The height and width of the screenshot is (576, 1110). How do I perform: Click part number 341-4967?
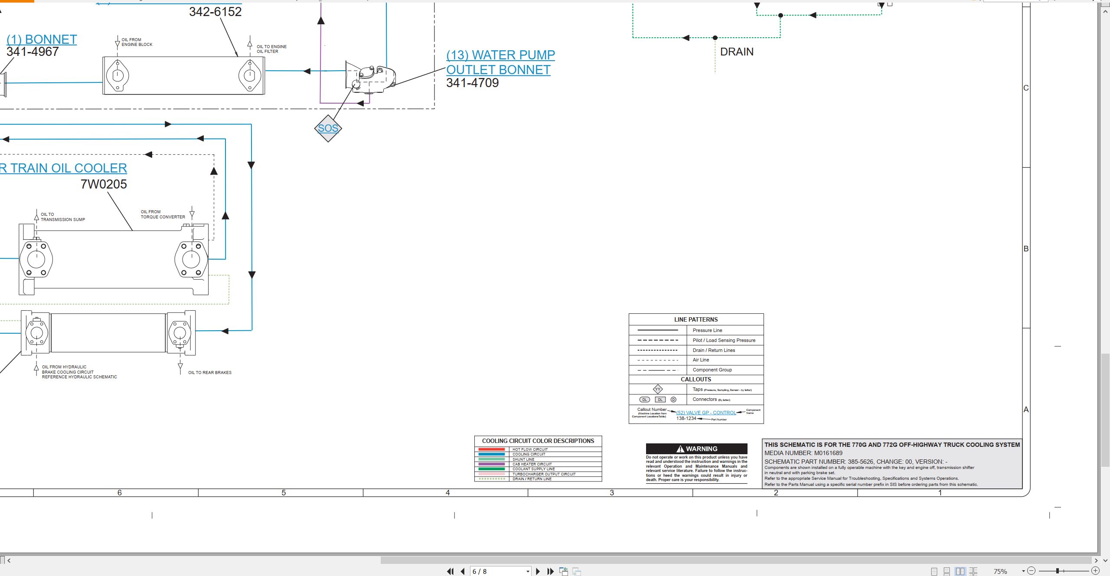[33, 52]
